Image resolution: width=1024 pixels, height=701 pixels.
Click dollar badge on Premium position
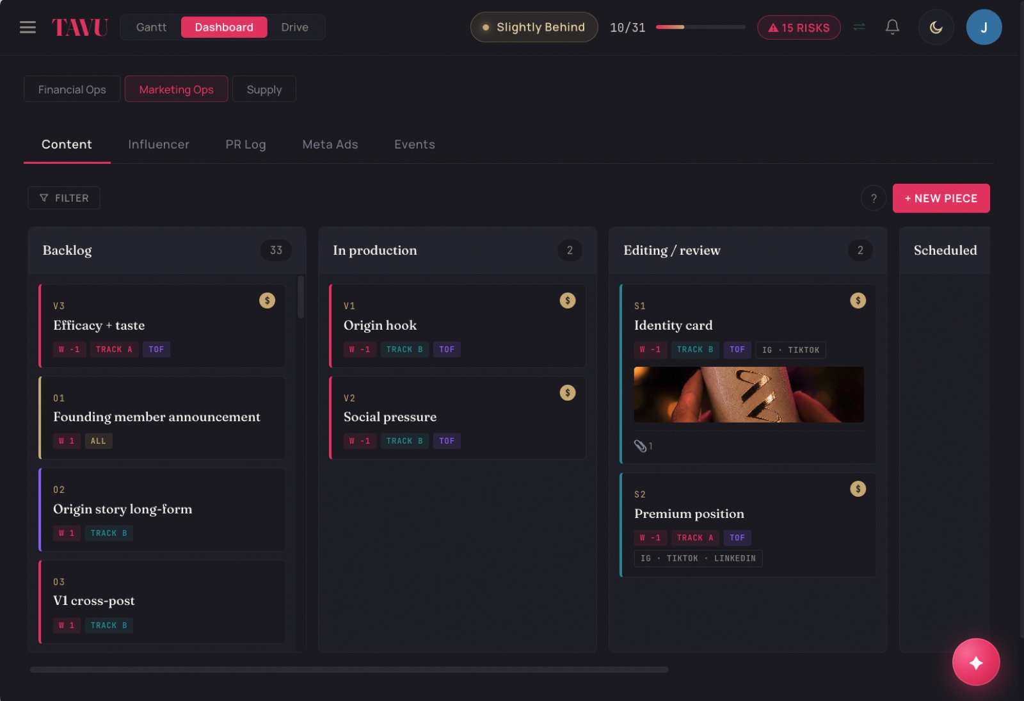858,489
